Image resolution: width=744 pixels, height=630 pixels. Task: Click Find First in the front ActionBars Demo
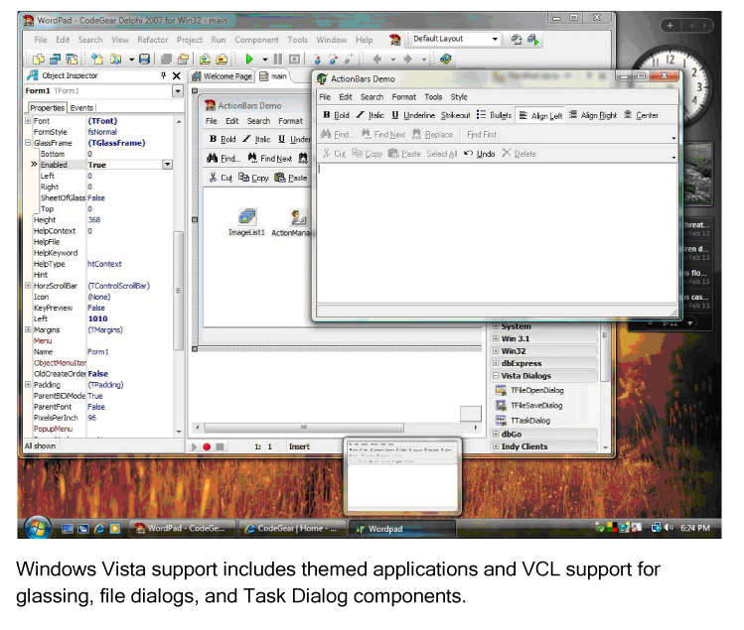pyautogui.click(x=482, y=135)
